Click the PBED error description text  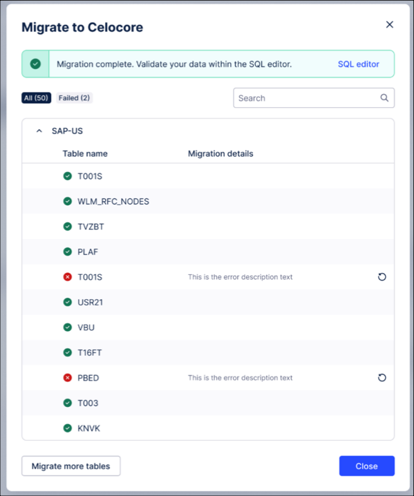pos(241,378)
